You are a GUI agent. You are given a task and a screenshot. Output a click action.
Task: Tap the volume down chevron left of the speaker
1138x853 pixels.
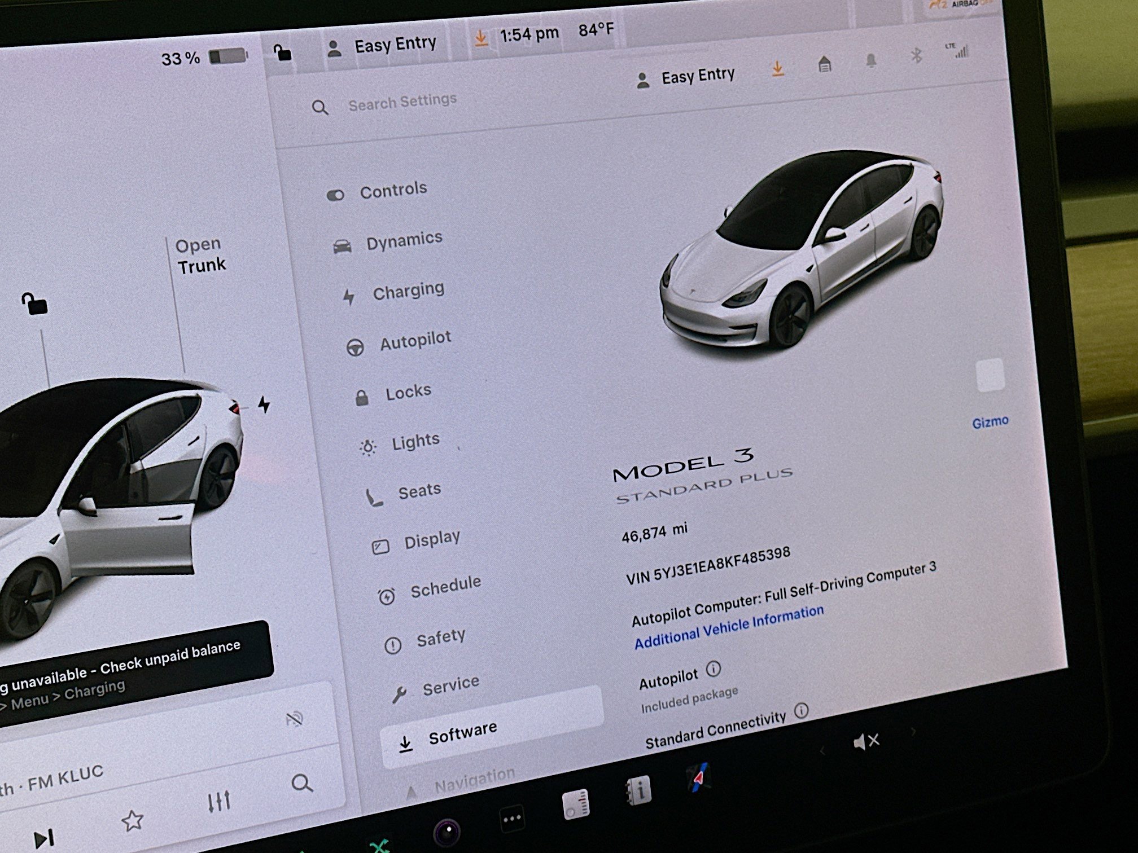[x=822, y=751]
